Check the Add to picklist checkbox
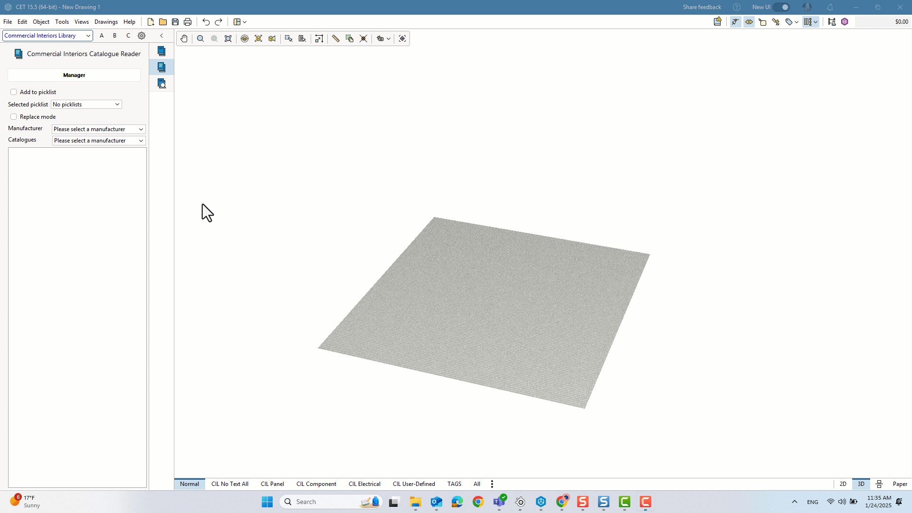 point(13,92)
